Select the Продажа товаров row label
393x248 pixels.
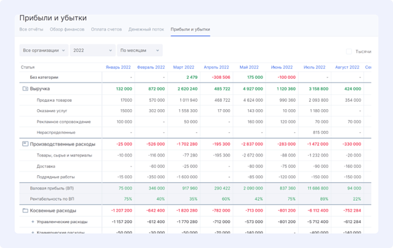point(54,100)
